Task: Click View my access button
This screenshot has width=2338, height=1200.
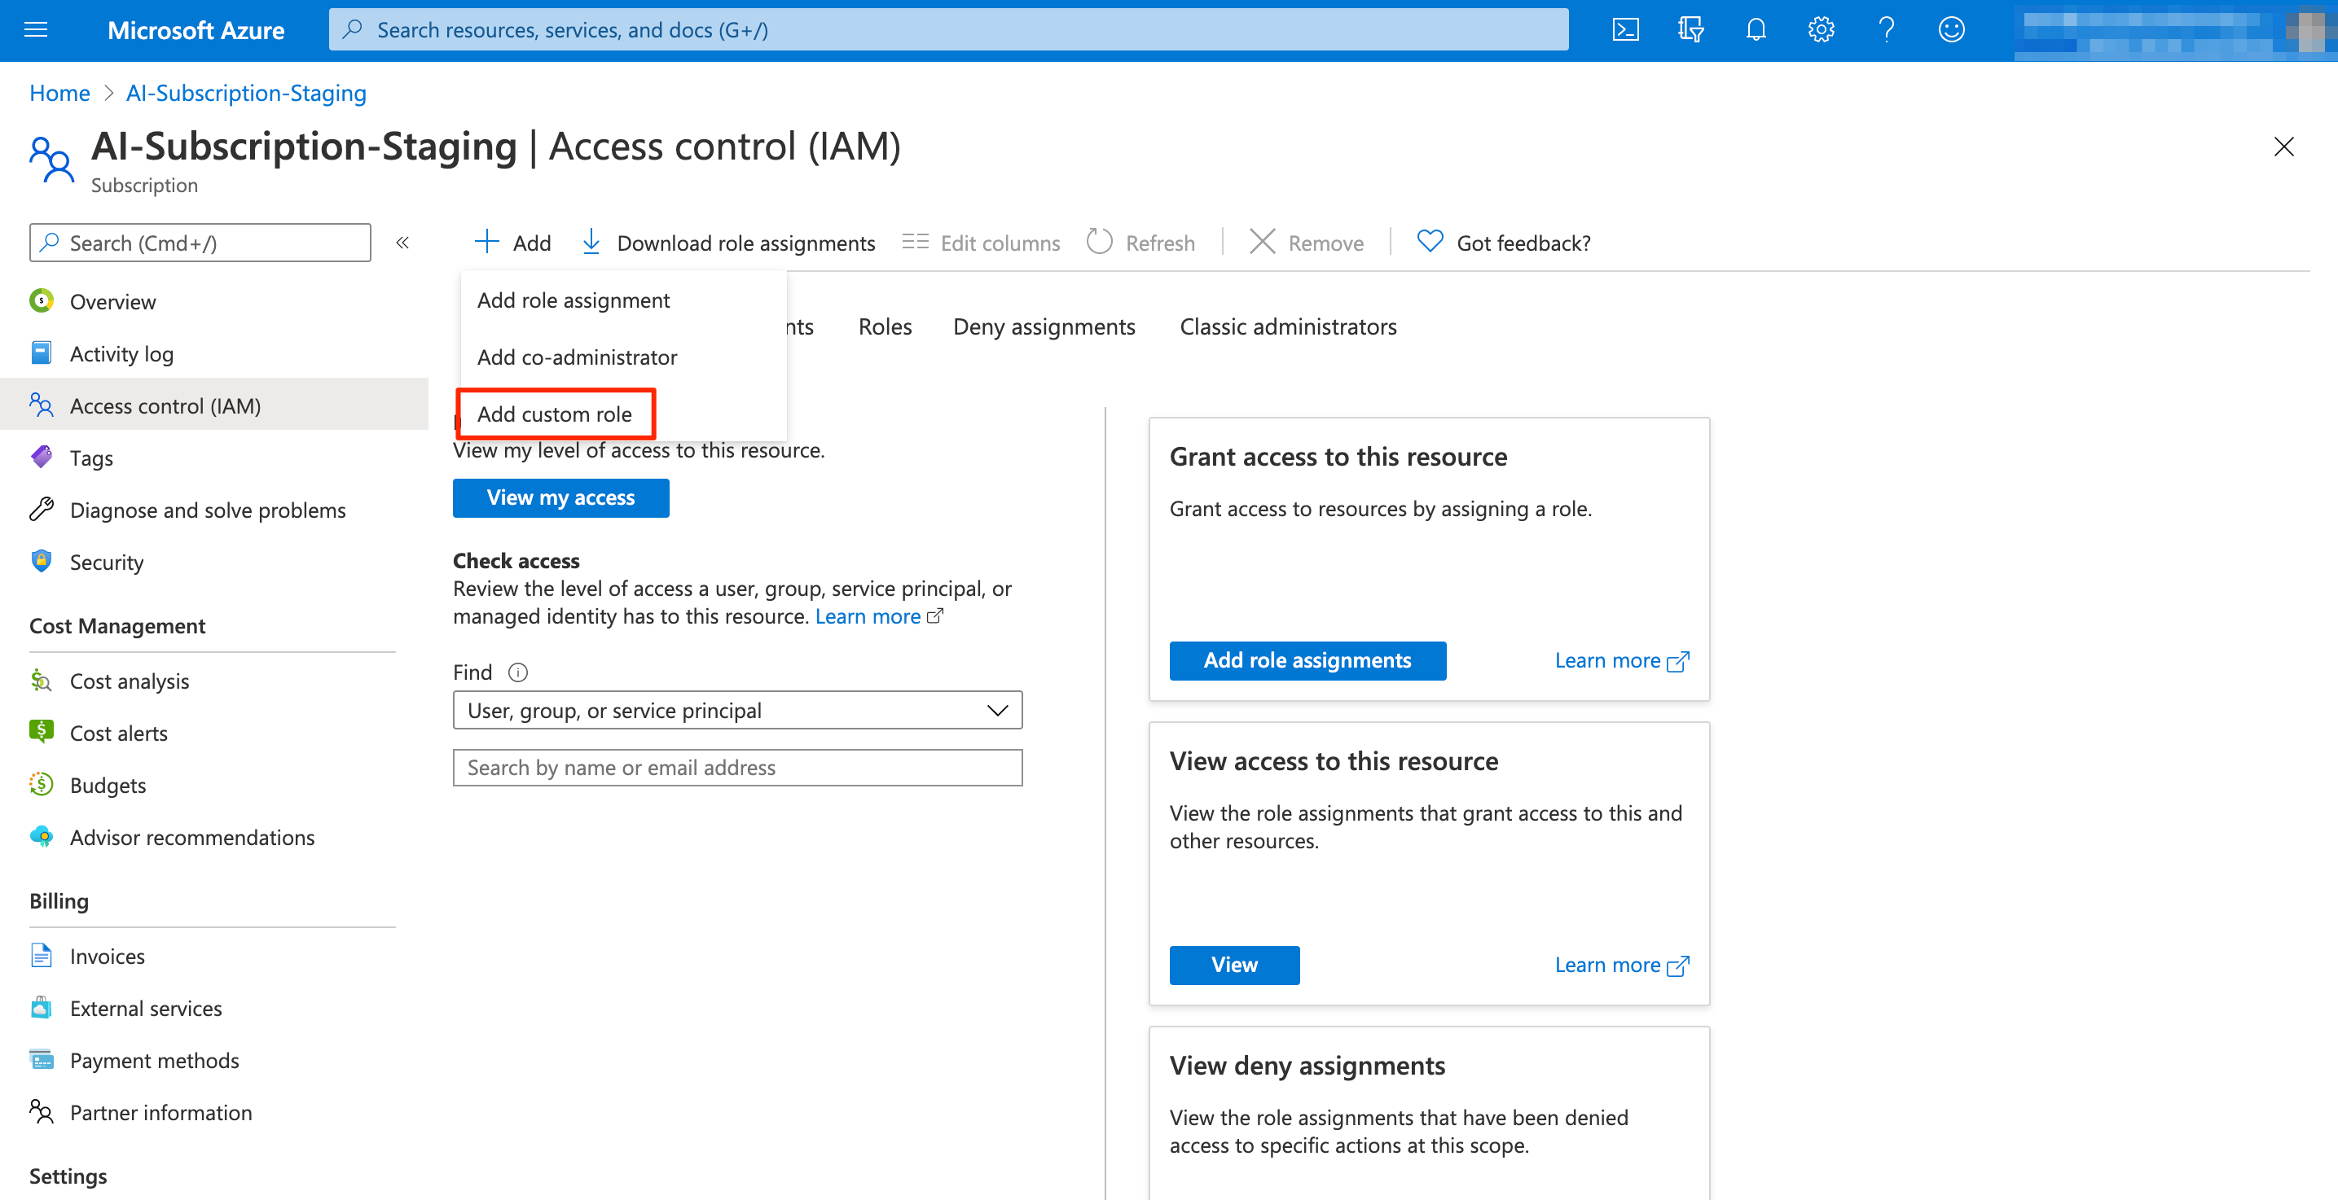Action: (561, 497)
